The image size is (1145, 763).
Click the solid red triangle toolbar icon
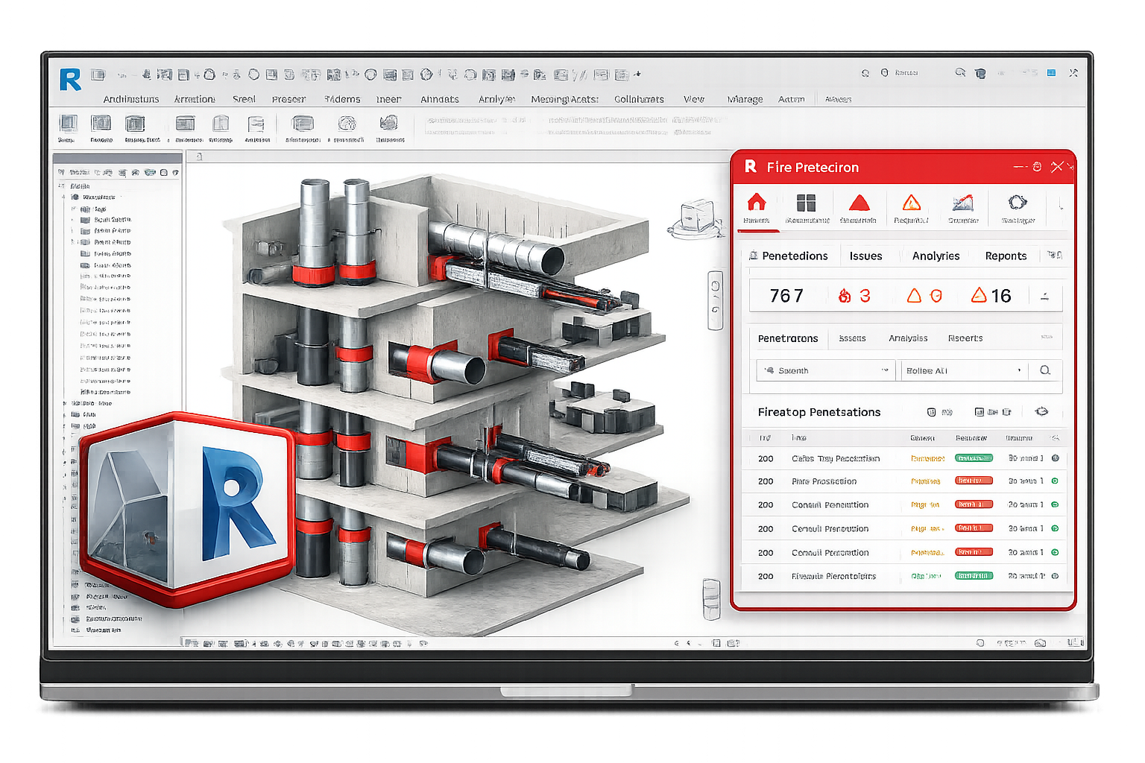[859, 203]
